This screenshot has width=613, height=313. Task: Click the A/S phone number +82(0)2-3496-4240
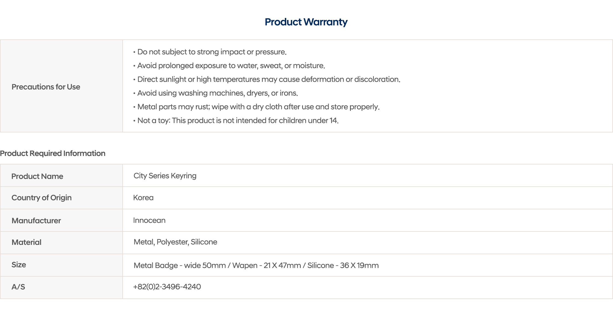(x=167, y=287)
